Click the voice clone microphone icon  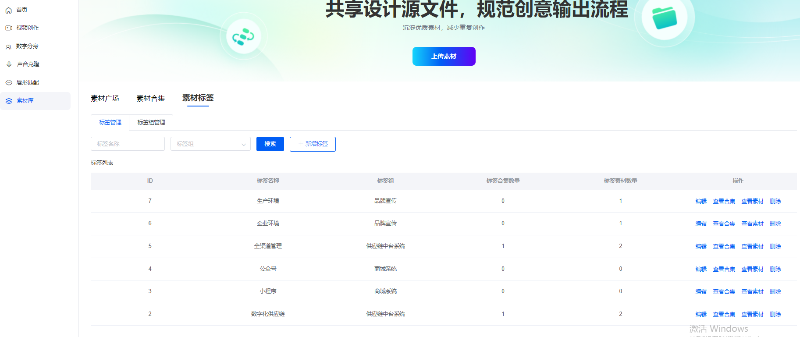[x=8, y=64]
